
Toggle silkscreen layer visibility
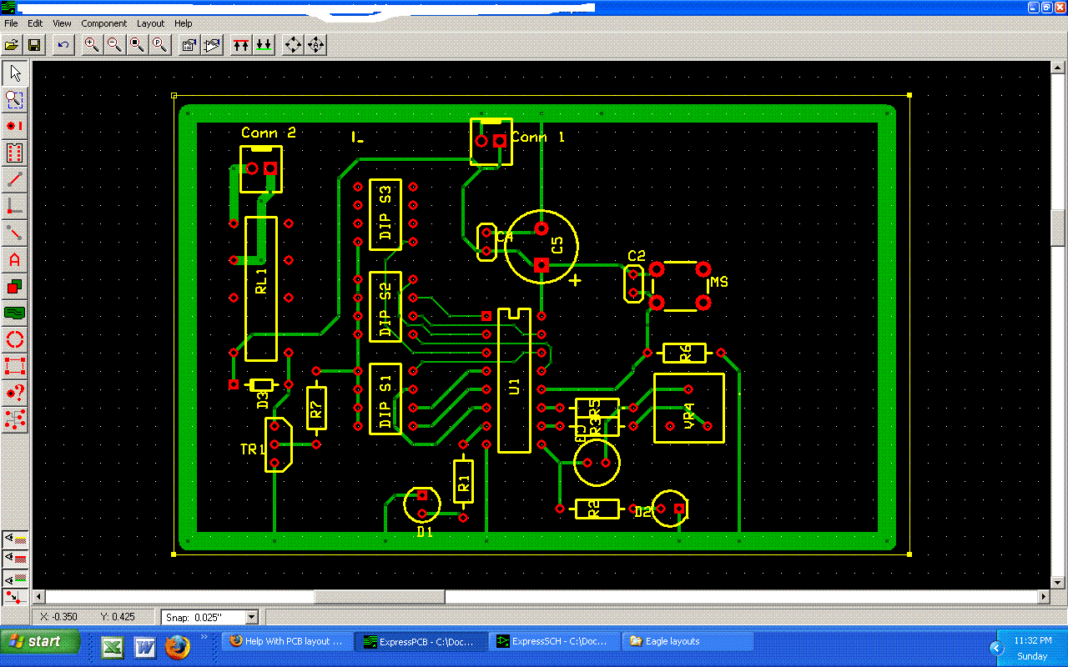point(15,539)
